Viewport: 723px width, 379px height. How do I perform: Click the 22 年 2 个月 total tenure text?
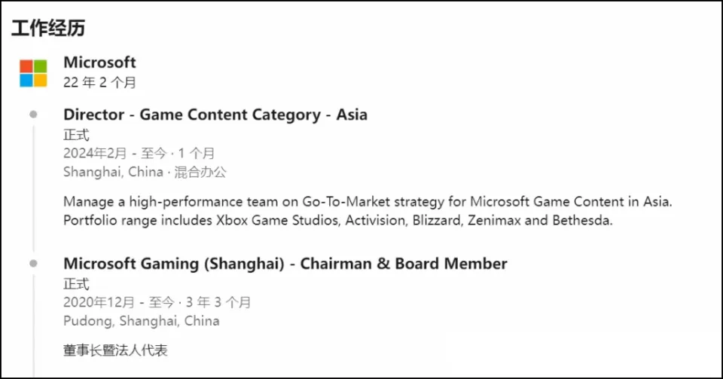point(99,83)
